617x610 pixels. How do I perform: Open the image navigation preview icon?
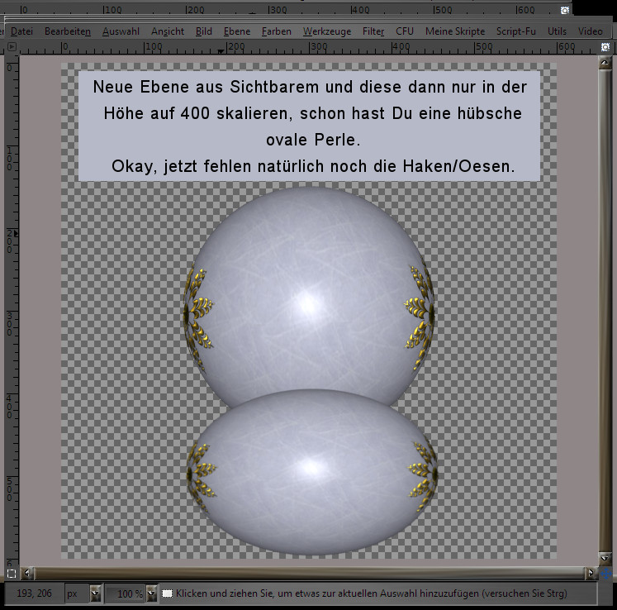(608, 572)
